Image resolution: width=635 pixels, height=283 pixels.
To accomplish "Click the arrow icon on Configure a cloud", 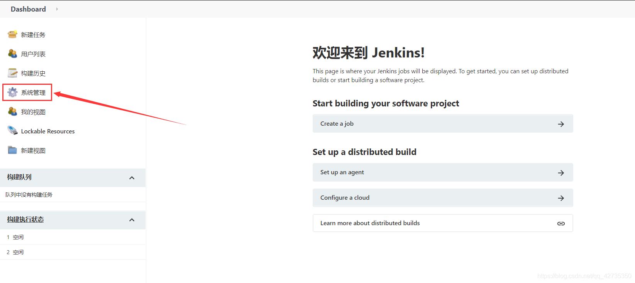I will pos(561,198).
